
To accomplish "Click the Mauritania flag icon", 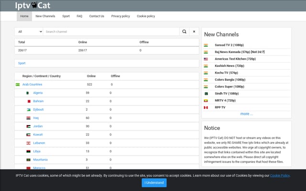I will coord(29,160).
